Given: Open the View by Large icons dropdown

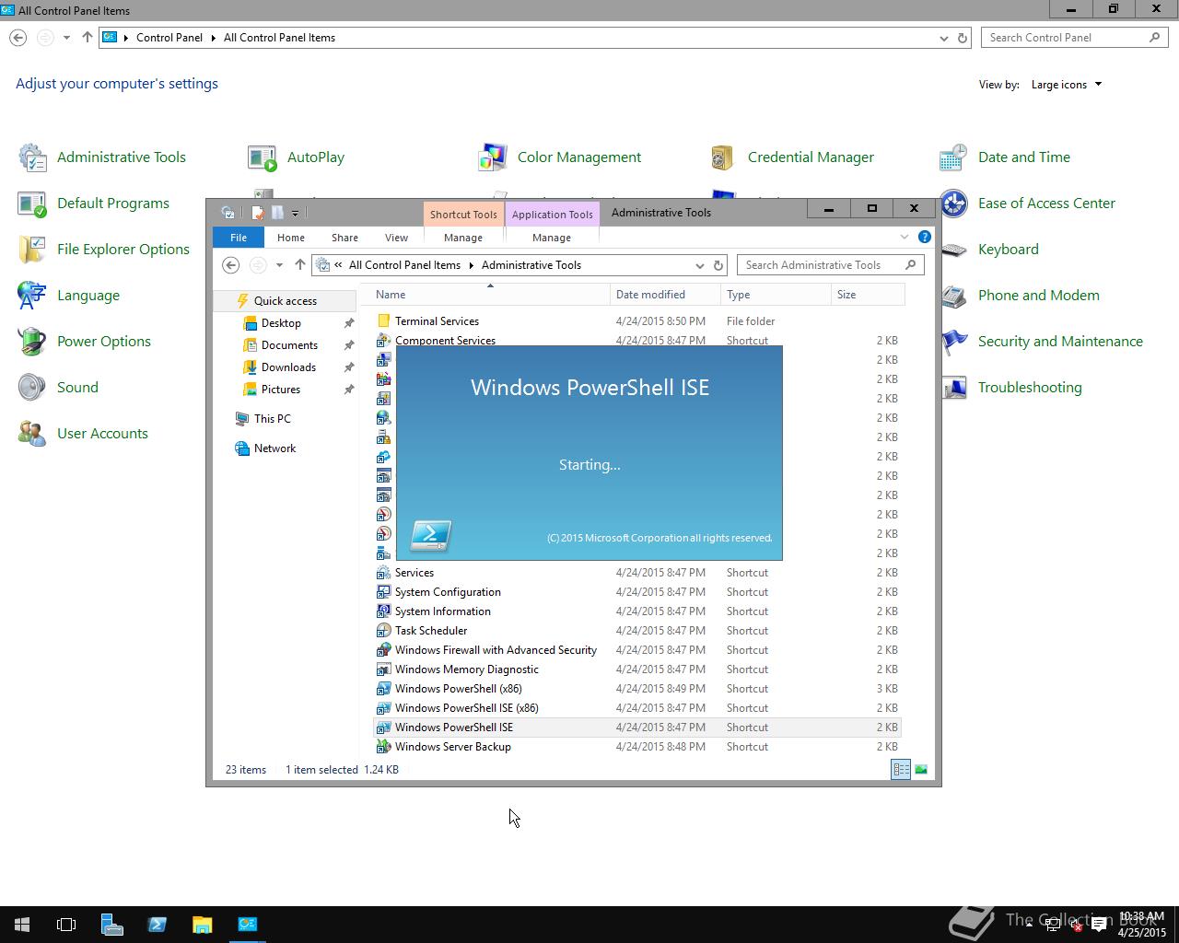Looking at the screenshot, I should pyautogui.click(x=1066, y=85).
